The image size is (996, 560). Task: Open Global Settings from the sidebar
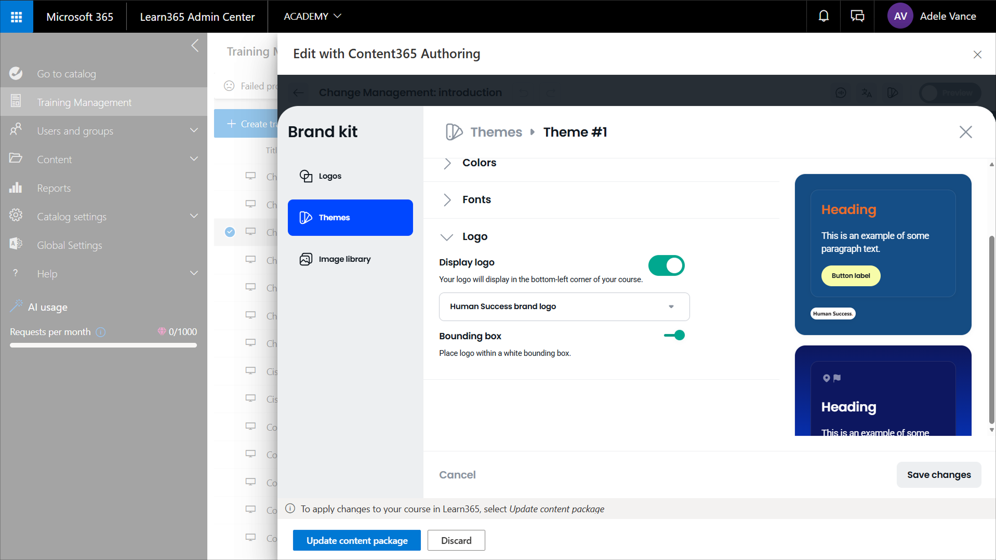[x=69, y=245]
